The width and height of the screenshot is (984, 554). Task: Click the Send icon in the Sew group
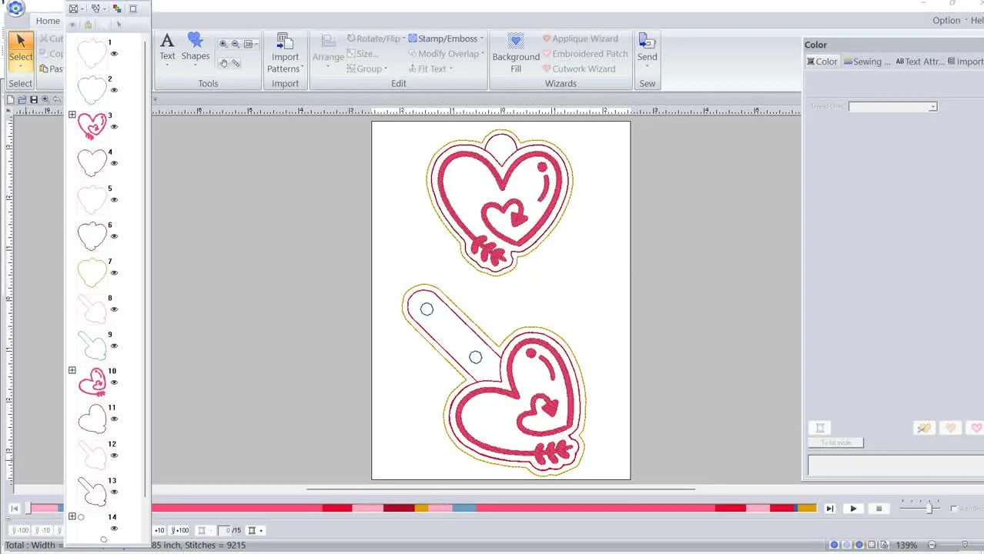647,48
